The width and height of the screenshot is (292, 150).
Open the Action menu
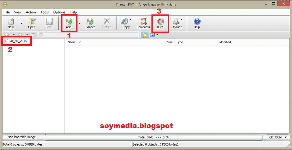(31, 12)
